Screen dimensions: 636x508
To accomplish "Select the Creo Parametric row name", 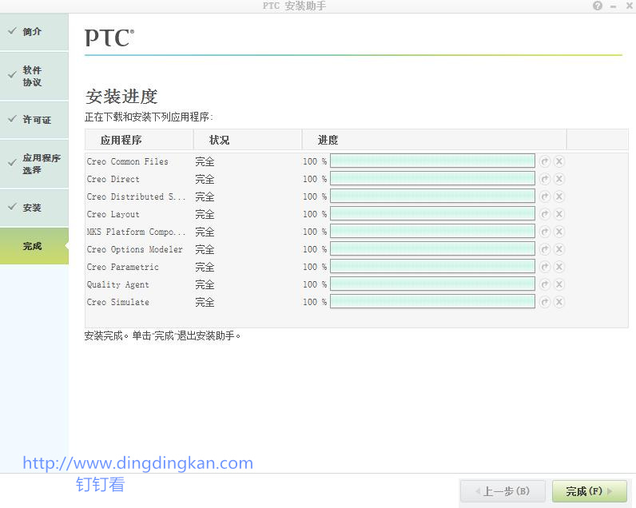I will coord(122,267).
